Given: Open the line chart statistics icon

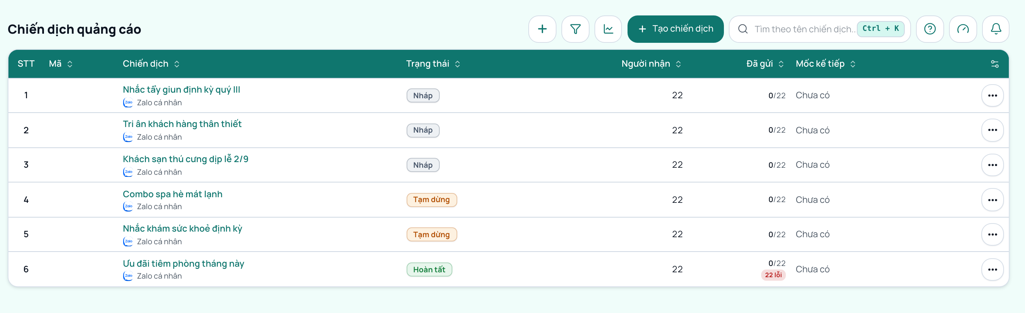Looking at the screenshot, I should click(608, 29).
